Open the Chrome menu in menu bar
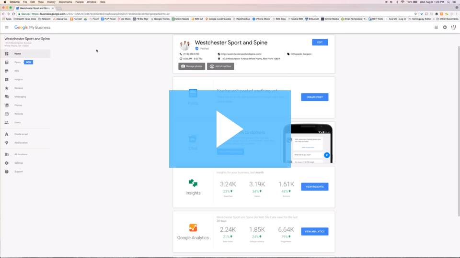 click(14, 2)
